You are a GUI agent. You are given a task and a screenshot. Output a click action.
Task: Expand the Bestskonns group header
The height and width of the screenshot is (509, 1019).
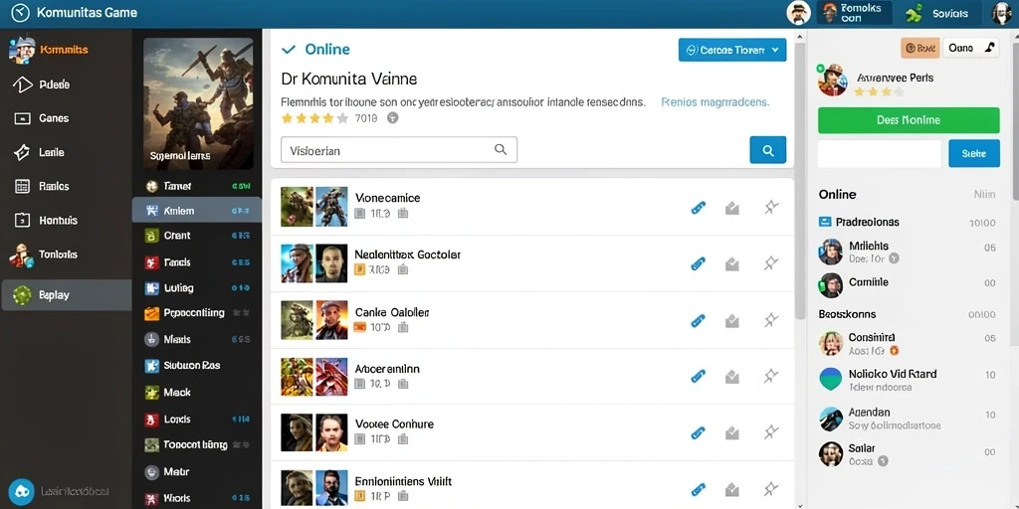tap(847, 314)
